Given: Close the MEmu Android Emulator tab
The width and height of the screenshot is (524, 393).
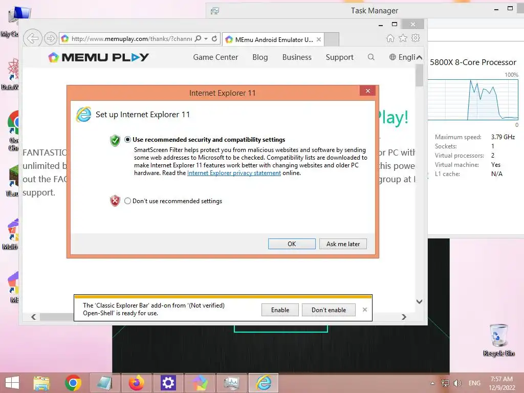Looking at the screenshot, I should click(319, 39).
